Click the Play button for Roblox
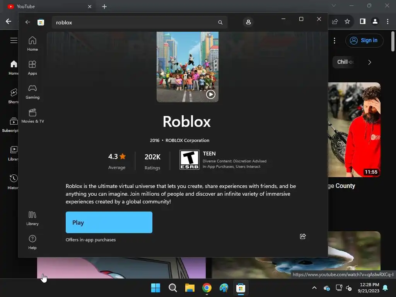The image size is (396, 297). tap(109, 222)
